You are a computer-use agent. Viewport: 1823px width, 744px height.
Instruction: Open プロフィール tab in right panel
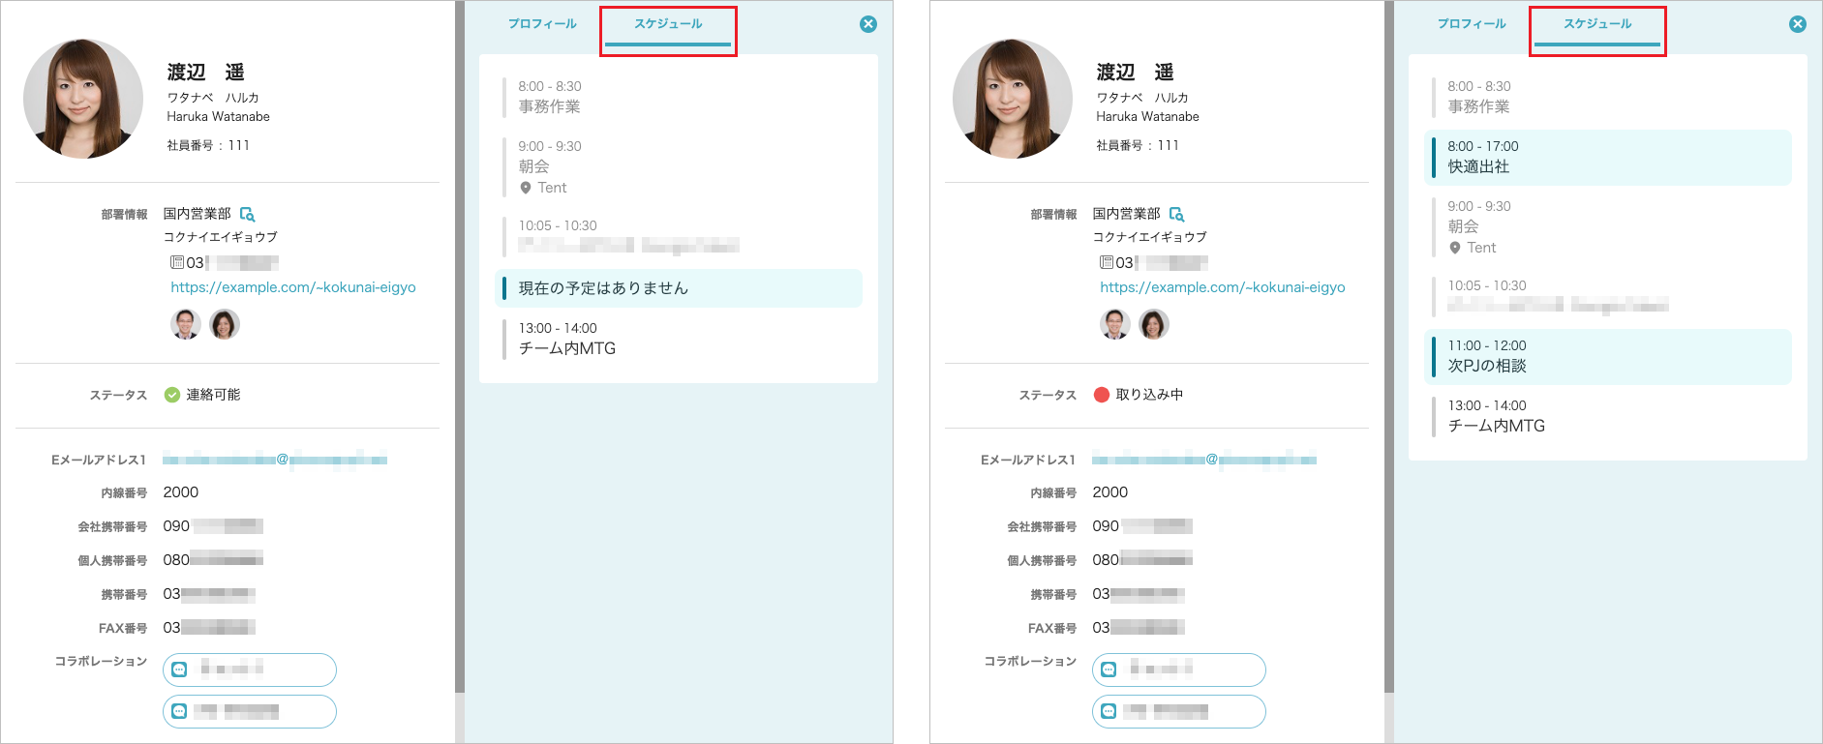pyautogui.click(x=1472, y=24)
